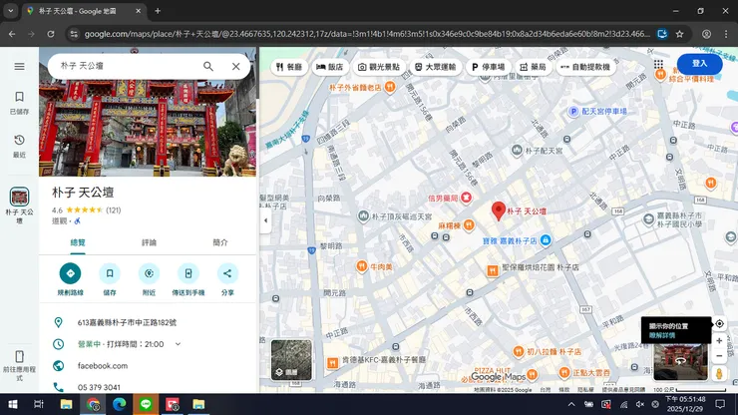Screen dimensions: 738x415
Task: Select 聖保羅烘焙花園 朴子店 marker
Action: 492,270
